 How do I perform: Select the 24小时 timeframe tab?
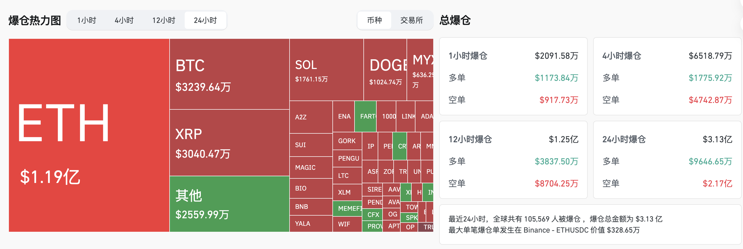pyautogui.click(x=205, y=20)
